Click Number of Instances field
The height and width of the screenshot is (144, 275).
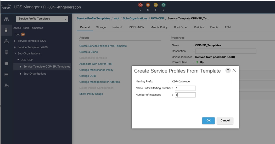pyautogui.click(x=185, y=95)
